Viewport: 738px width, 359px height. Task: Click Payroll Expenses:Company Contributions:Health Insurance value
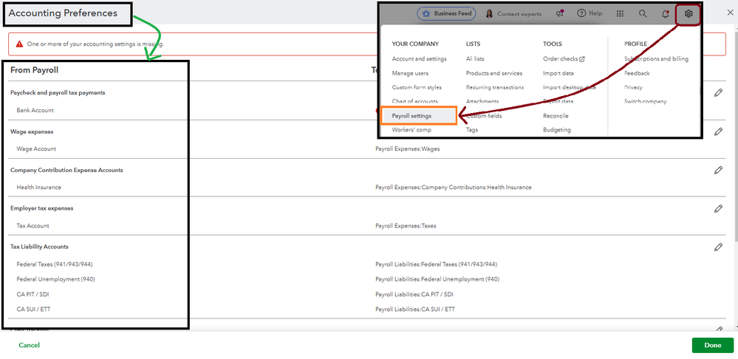[x=454, y=188]
